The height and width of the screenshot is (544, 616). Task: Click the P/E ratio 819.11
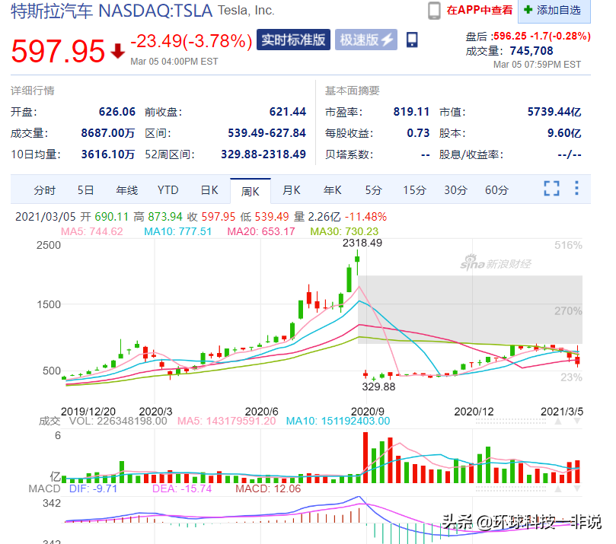pos(411,112)
